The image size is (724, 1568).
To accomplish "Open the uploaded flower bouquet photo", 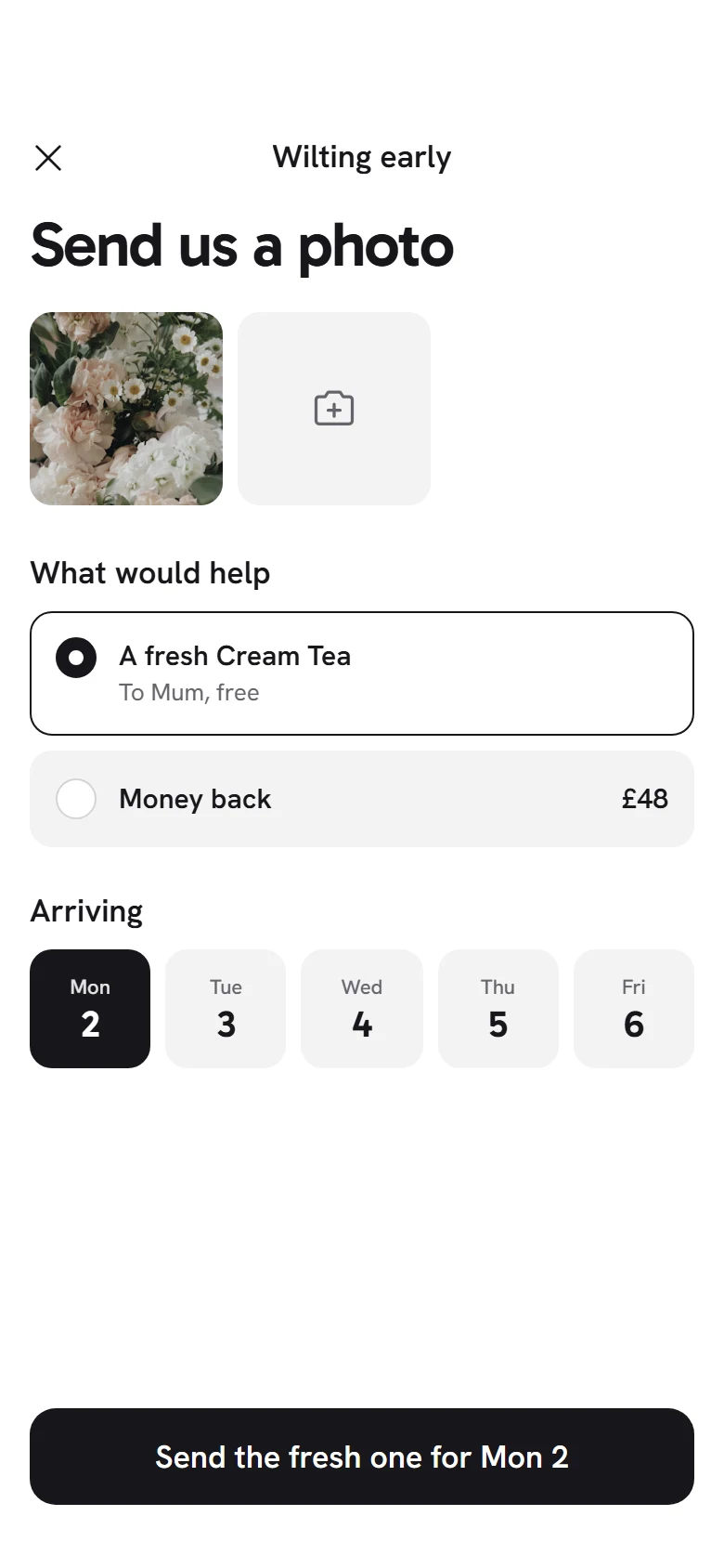I will coord(126,409).
